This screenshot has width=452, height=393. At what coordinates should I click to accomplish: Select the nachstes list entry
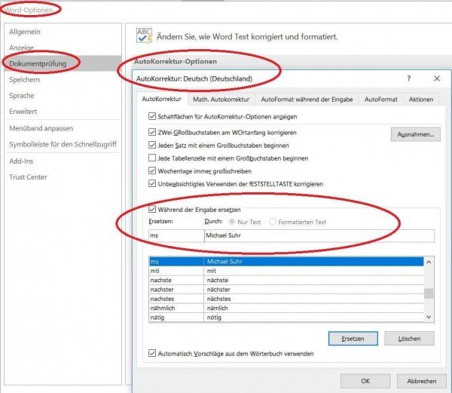pos(286,299)
